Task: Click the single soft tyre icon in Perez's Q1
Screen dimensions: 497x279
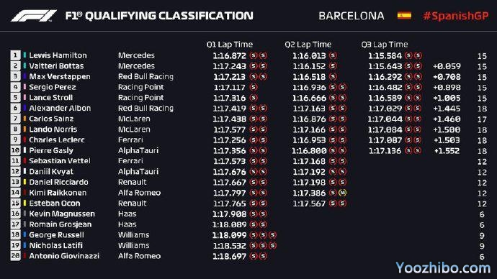Action: point(254,87)
